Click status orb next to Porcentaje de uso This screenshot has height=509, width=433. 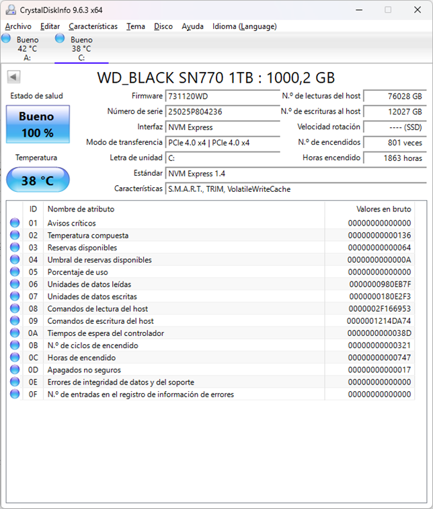click(x=15, y=272)
